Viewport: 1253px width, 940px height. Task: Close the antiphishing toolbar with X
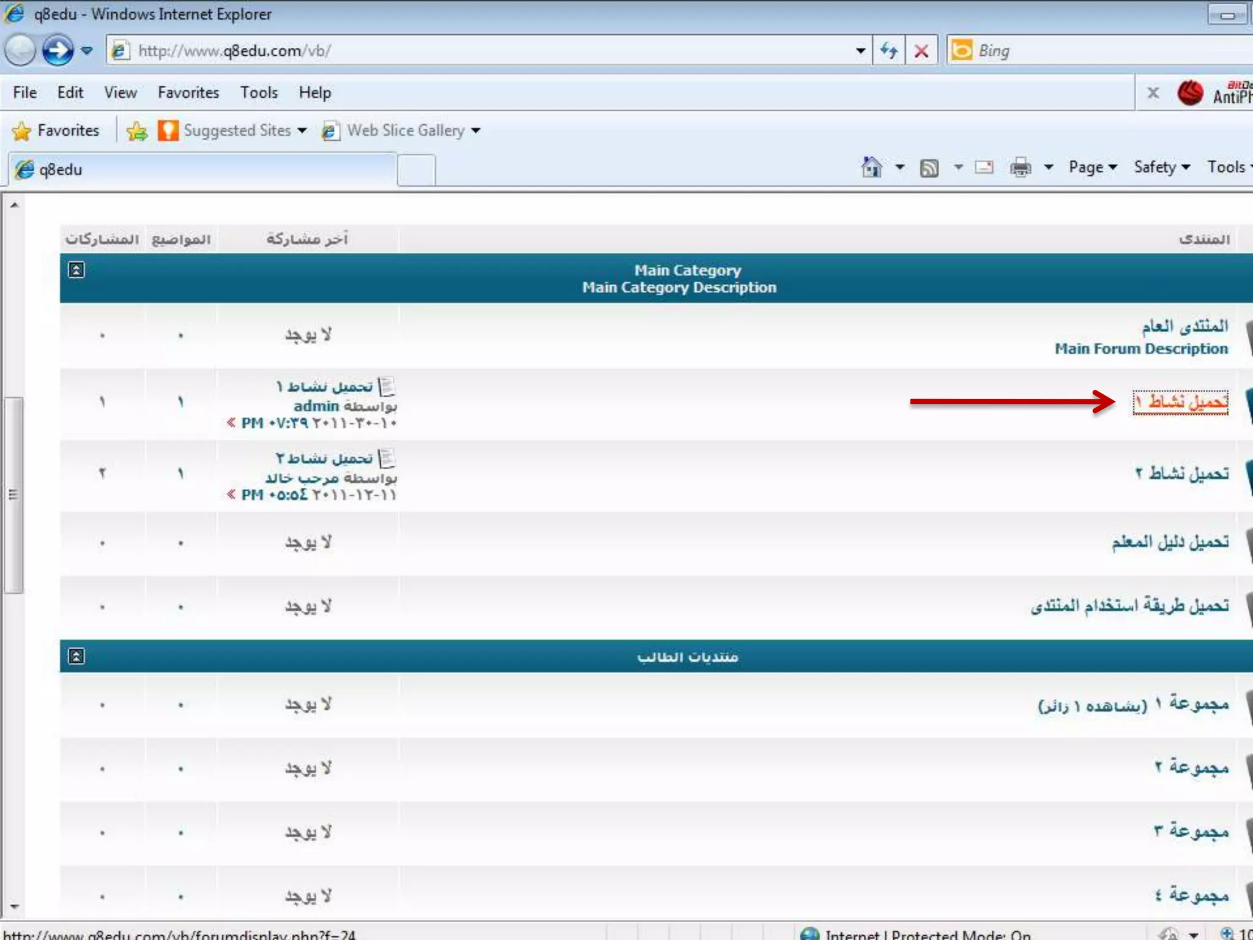1153,93
